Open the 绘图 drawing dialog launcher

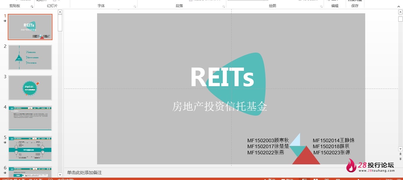[x=321, y=6]
